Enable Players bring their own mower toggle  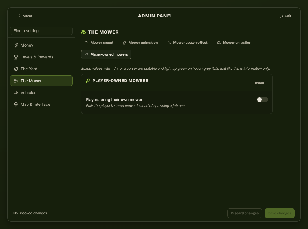click(x=262, y=100)
